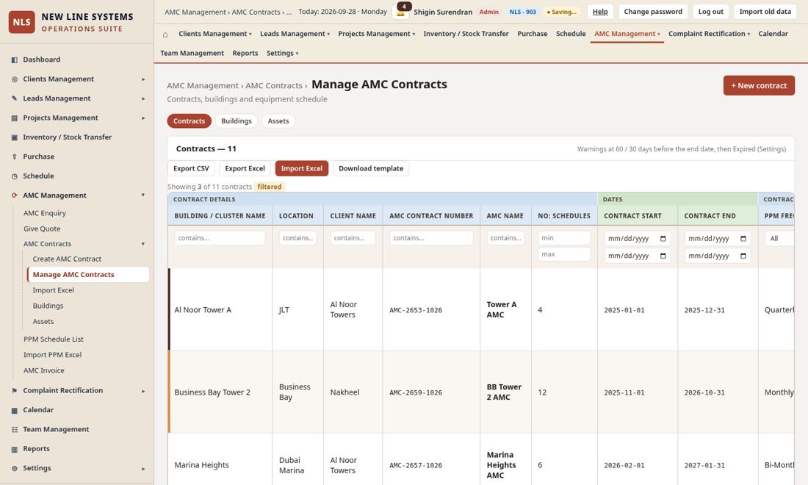The height and width of the screenshot is (485, 808).
Task: Click the Client Name contains filter field
Action: click(x=353, y=238)
